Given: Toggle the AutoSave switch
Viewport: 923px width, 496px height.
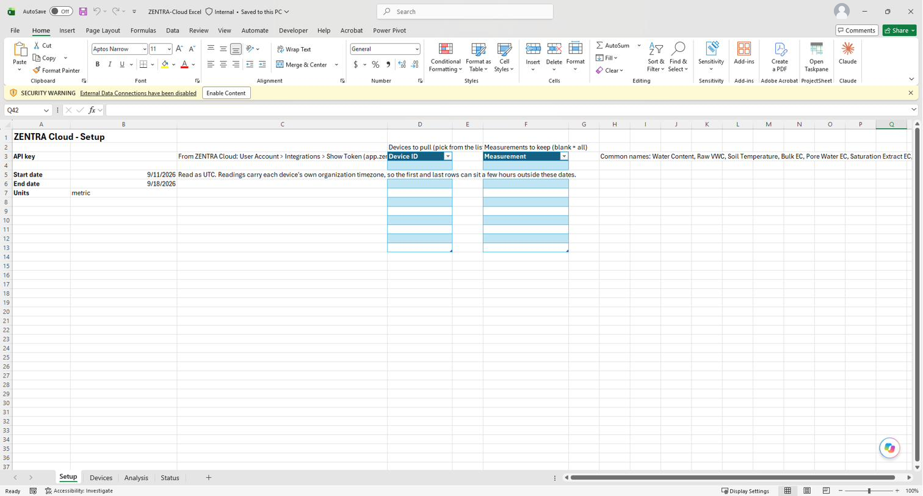Looking at the screenshot, I should (61, 12).
